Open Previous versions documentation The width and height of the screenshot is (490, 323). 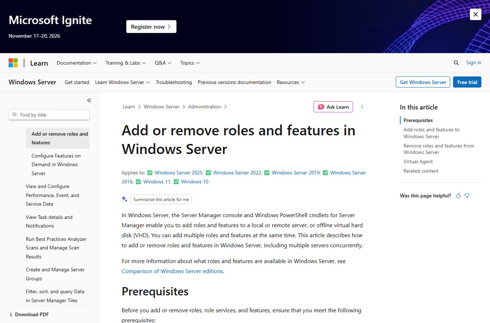(x=234, y=82)
